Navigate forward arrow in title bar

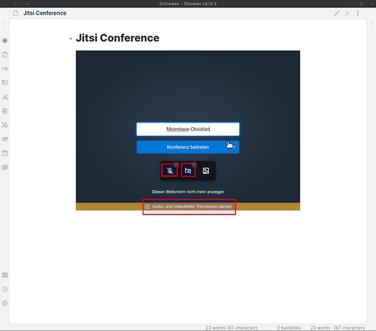[27, 3]
